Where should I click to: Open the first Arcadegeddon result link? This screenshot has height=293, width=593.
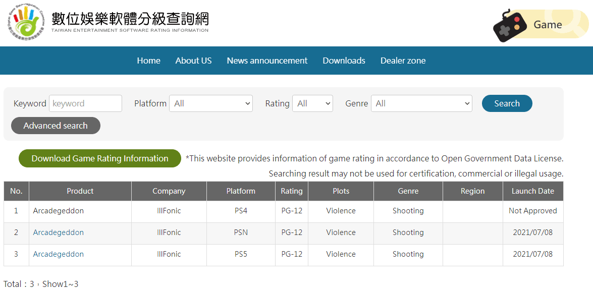point(58,211)
